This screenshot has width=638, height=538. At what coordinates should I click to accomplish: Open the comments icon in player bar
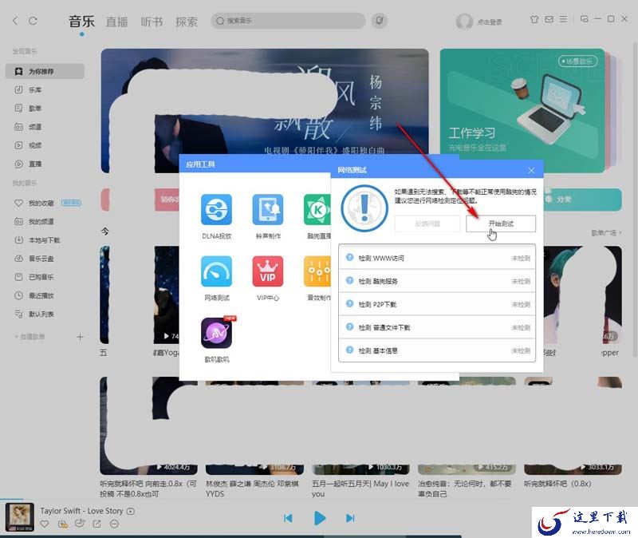pyautogui.click(x=80, y=524)
